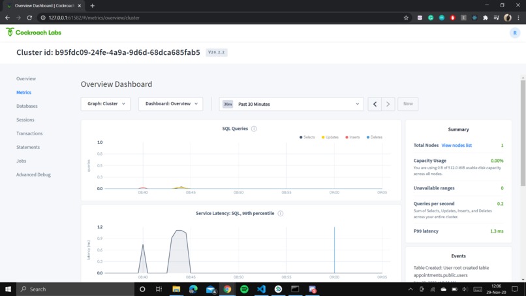Open Visual Studio Code from the taskbar

(x=261, y=289)
